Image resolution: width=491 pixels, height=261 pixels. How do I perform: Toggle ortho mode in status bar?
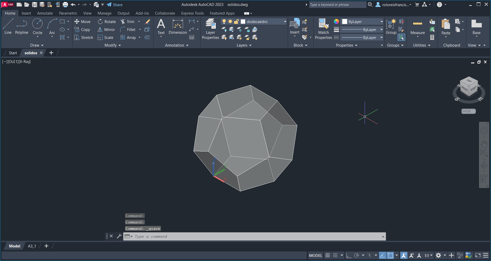(x=349, y=255)
